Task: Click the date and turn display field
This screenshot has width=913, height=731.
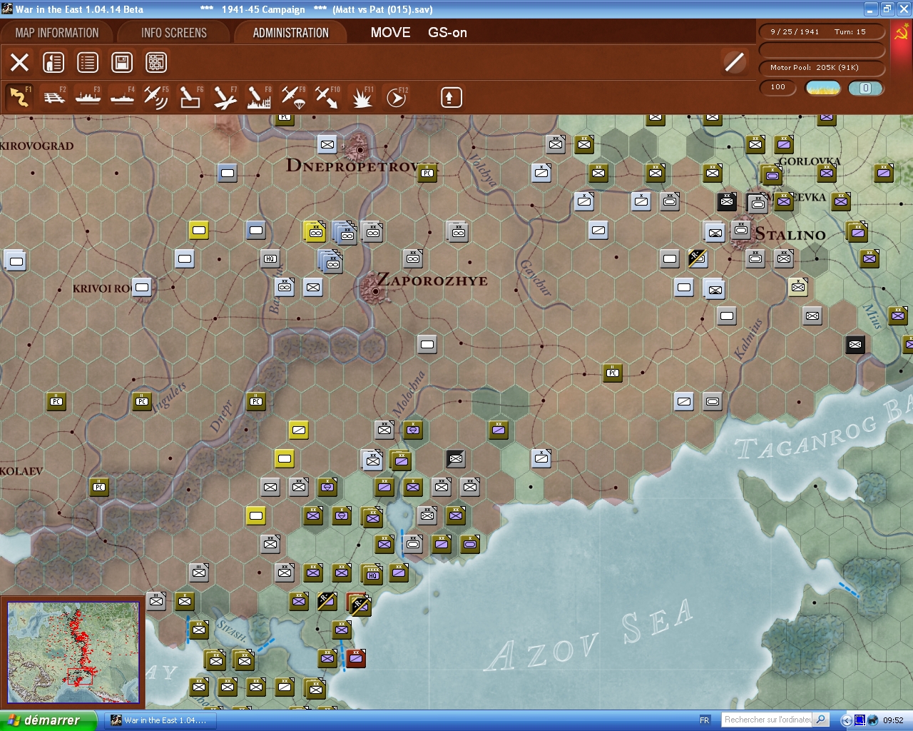Action: tap(822, 32)
